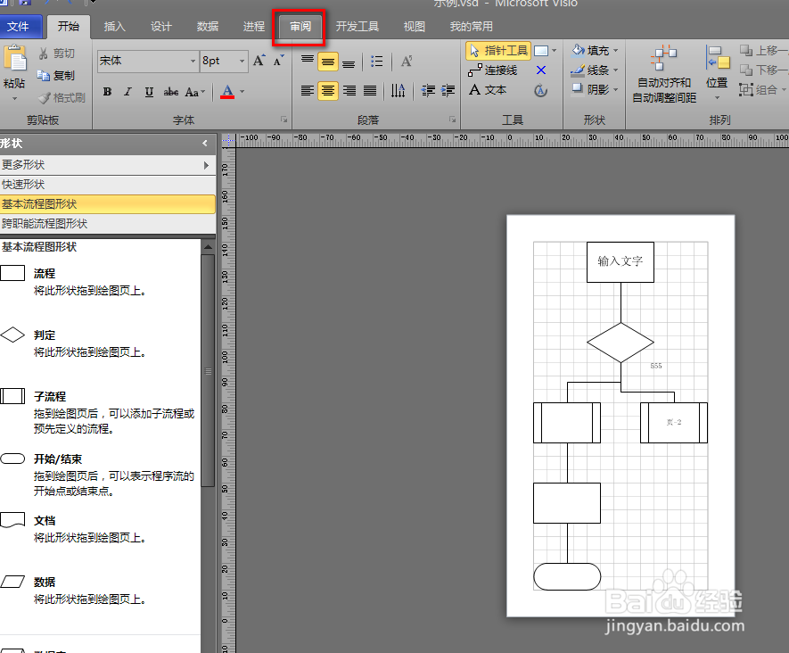
Task: Open the Paragraph dialog launcher
Action: pyautogui.click(x=452, y=120)
